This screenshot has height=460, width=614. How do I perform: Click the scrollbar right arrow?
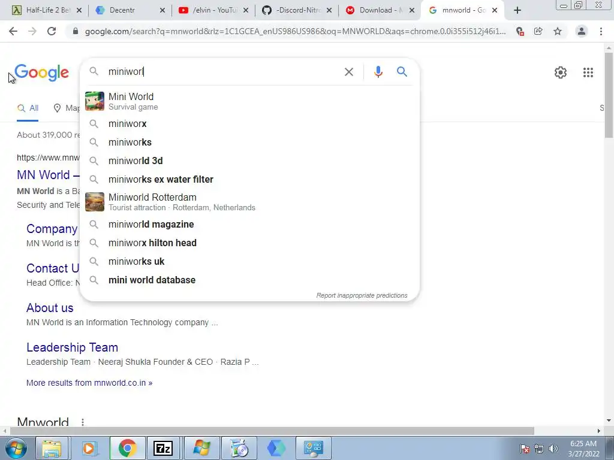click(x=599, y=431)
